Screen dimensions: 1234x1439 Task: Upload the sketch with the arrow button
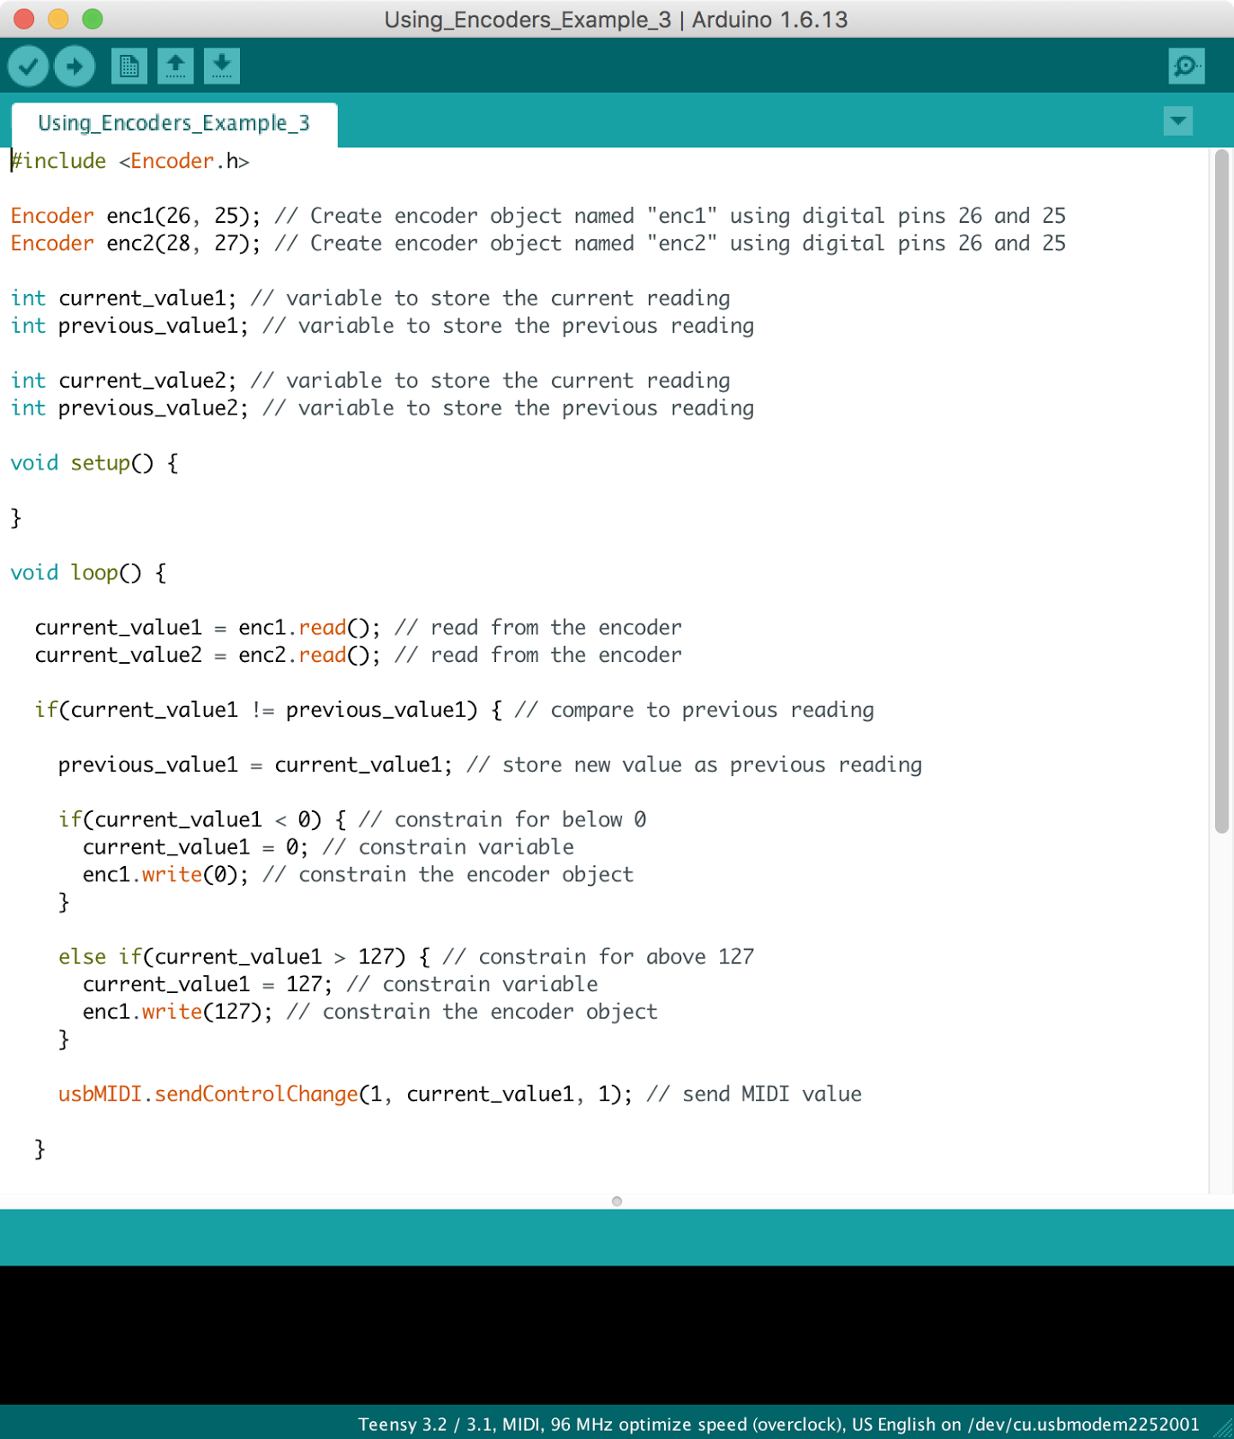point(75,66)
